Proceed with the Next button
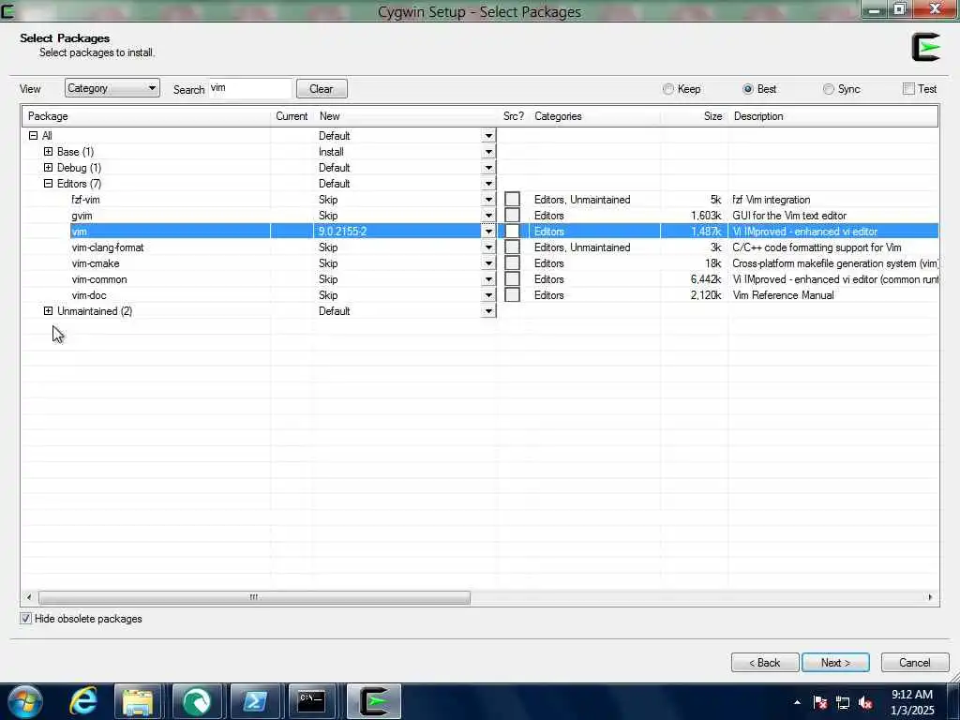 (835, 663)
